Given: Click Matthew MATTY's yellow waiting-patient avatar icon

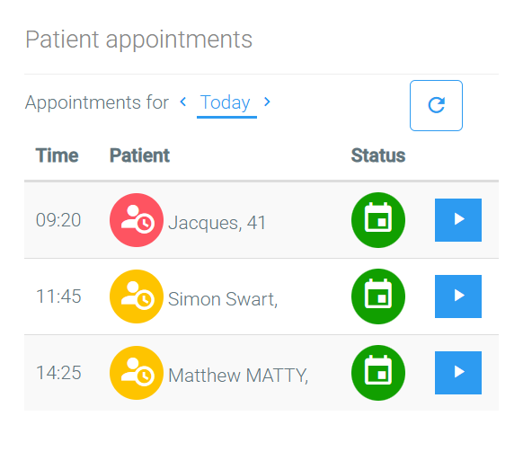Looking at the screenshot, I should [137, 373].
